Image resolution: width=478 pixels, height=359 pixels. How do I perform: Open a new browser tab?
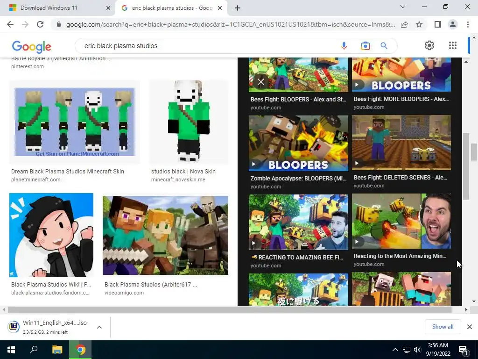click(238, 8)
